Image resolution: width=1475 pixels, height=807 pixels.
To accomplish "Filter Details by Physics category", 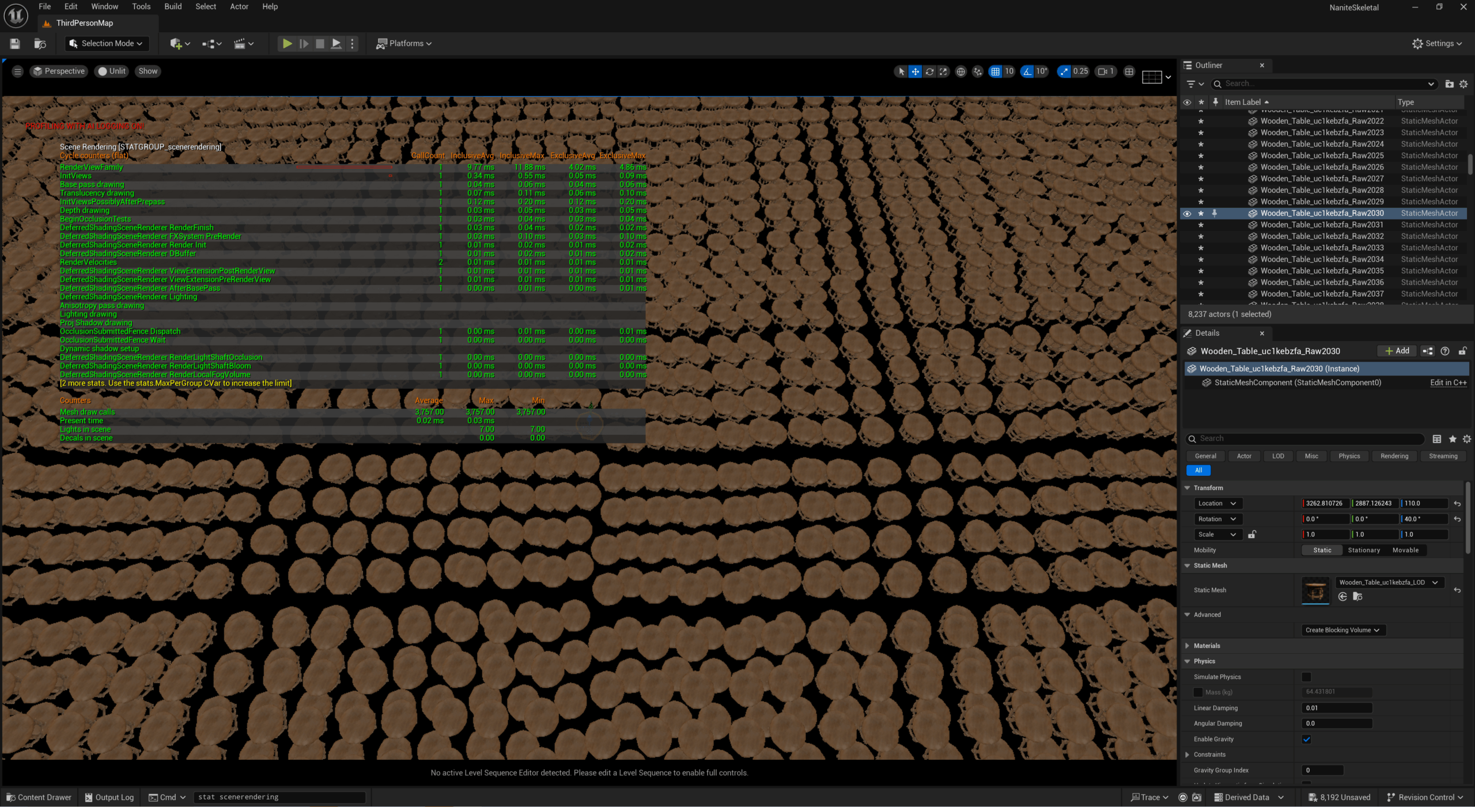I will pyautogui.click(x=1349, y=456).
